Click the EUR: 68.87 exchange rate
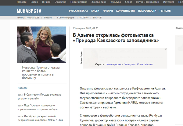Image resolution: width=183 pixels, height=126 pixels. pyautogui.click(x=98, y=18)
